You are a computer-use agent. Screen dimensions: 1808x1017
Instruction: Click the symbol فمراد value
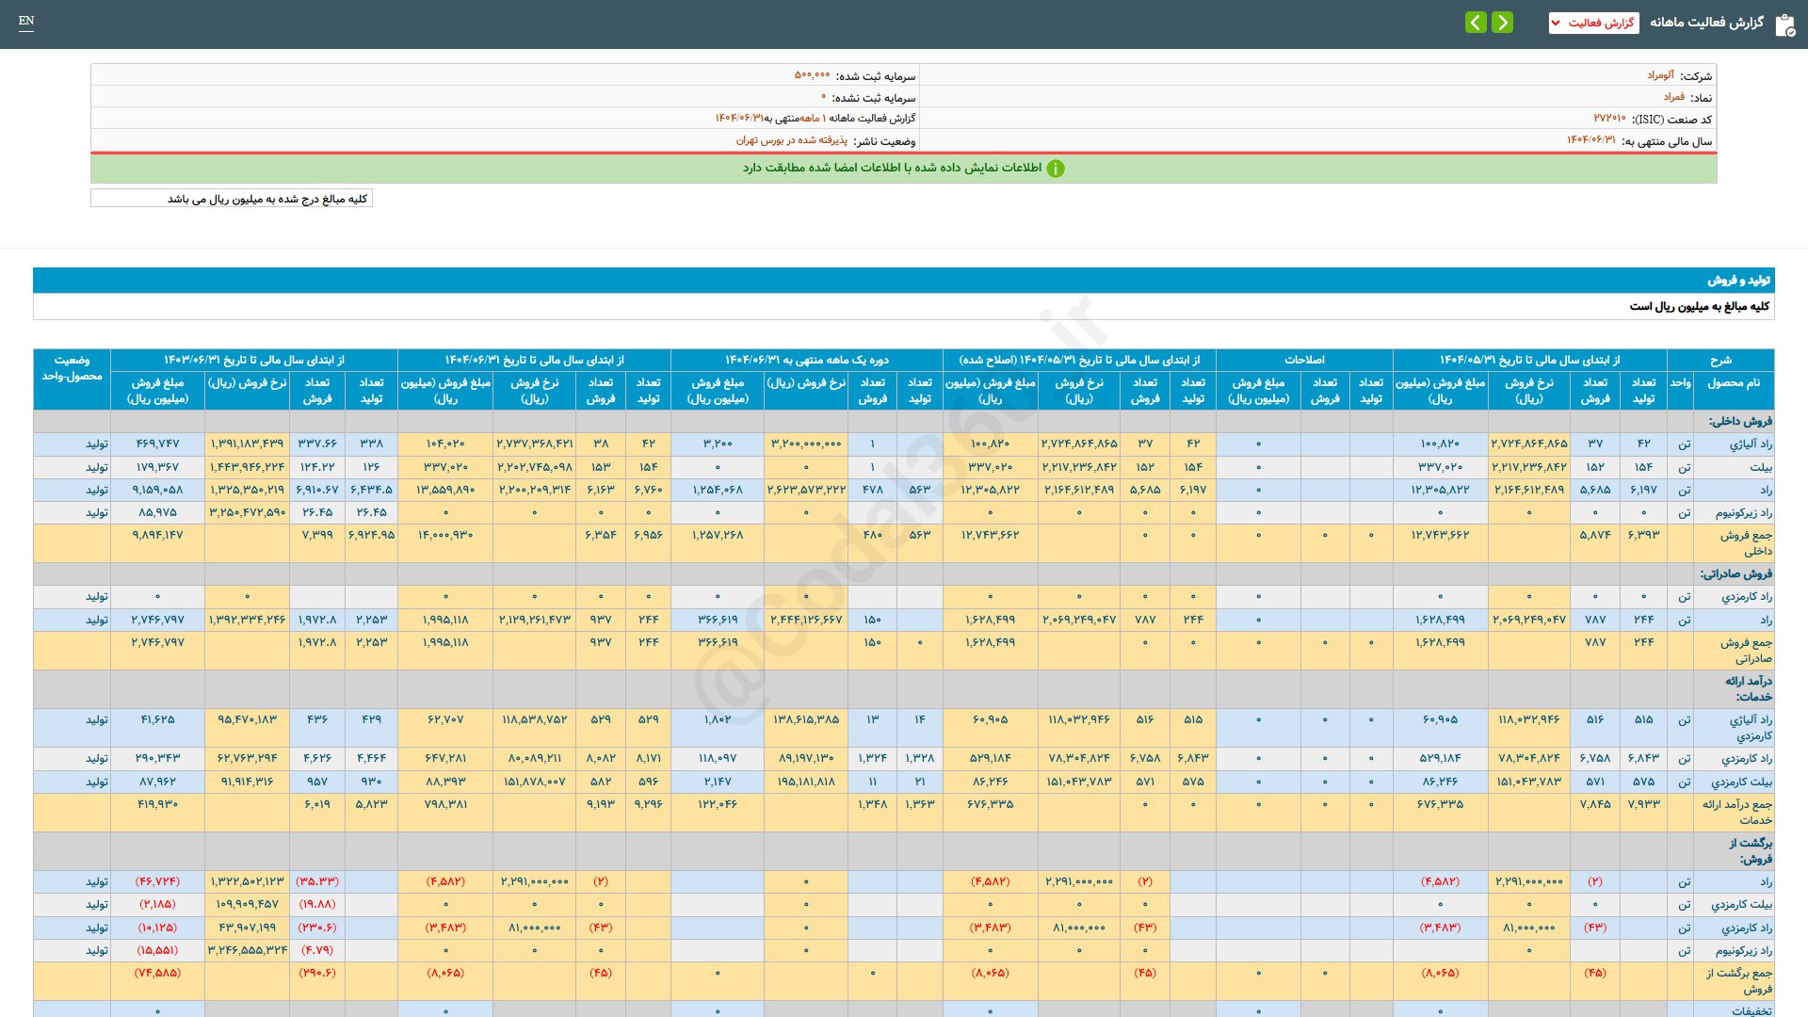pyautogui.click(x=1673, y=97)
